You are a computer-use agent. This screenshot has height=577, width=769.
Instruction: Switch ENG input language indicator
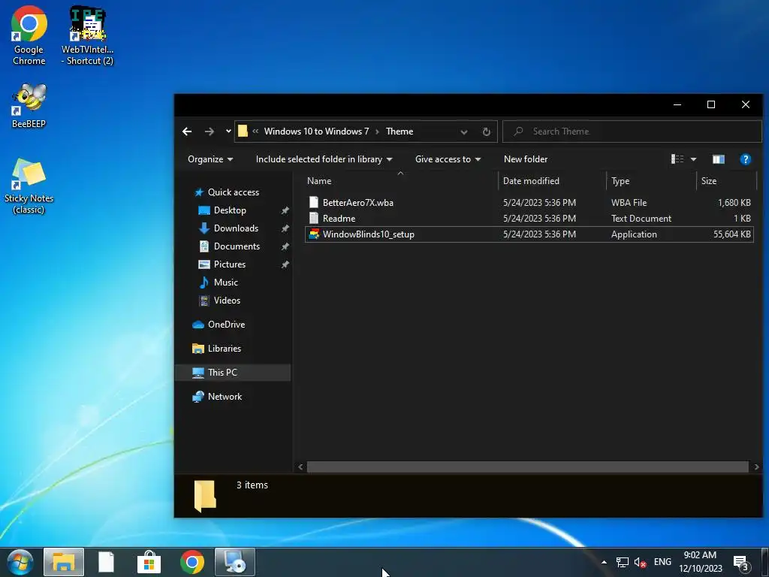[662, 562]
